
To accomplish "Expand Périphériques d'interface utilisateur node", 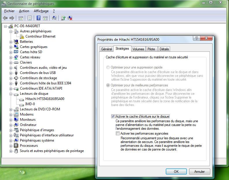I will 11,136.
